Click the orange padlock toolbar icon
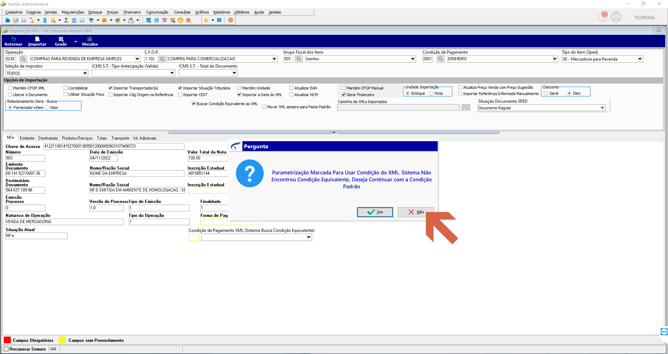Screen dimensions: 668x354 coord(181,20)
